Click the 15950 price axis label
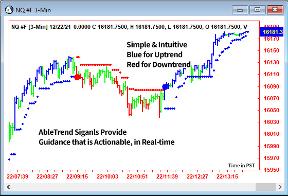The image size is (288, 196). [272, 170]
